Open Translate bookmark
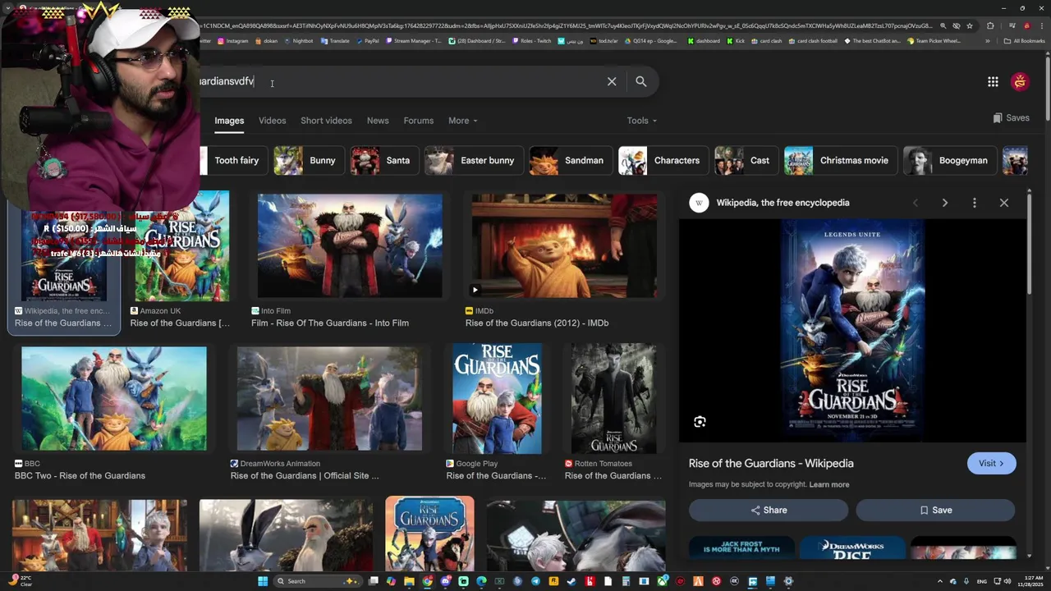Image resolution: width=1051 pixels, height=591 pixels. (x=336, y=41)
